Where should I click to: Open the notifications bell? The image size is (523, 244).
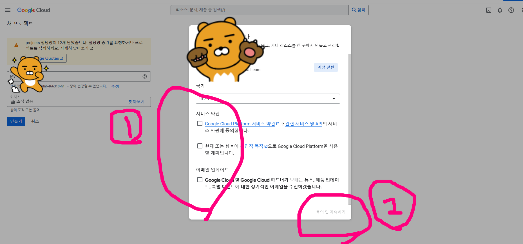click(x=500, y=10)
